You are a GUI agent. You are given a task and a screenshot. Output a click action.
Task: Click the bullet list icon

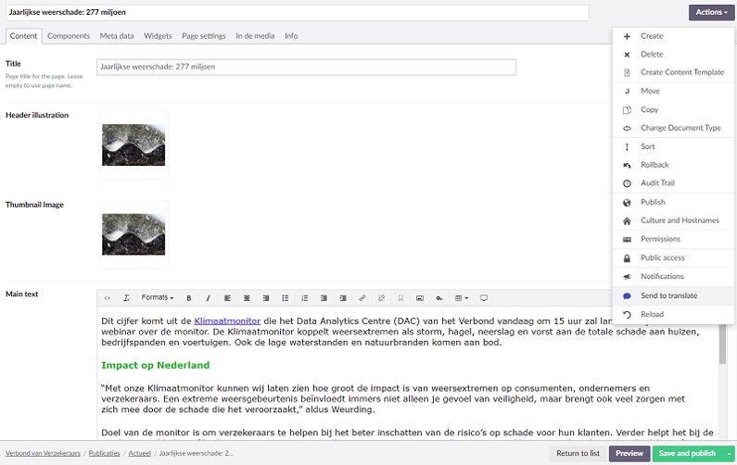[285, 298]
